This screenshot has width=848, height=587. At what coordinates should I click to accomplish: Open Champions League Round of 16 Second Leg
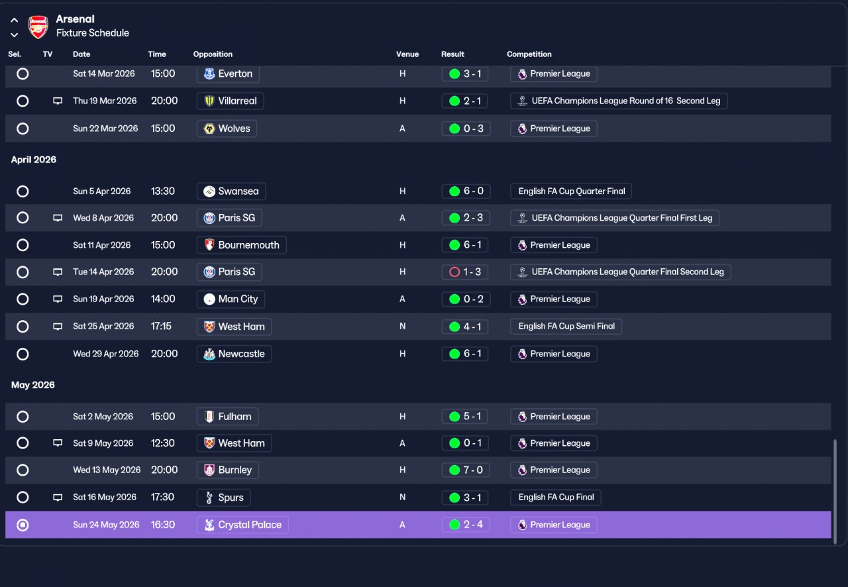coord(619,101)
